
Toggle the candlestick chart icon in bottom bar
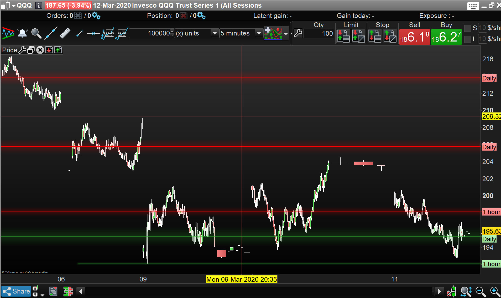(451, 291)
